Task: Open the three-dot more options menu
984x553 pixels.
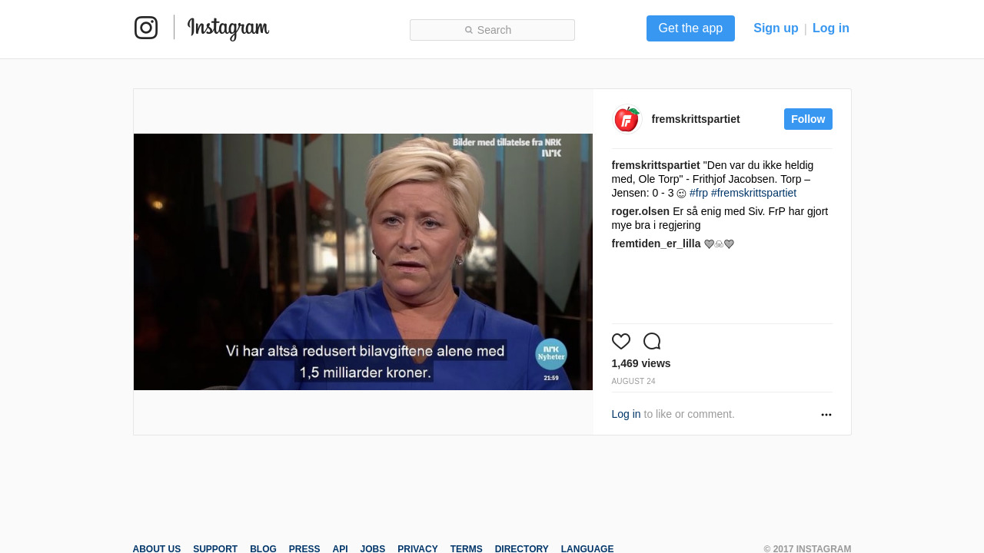Action: tap(826, 415)
